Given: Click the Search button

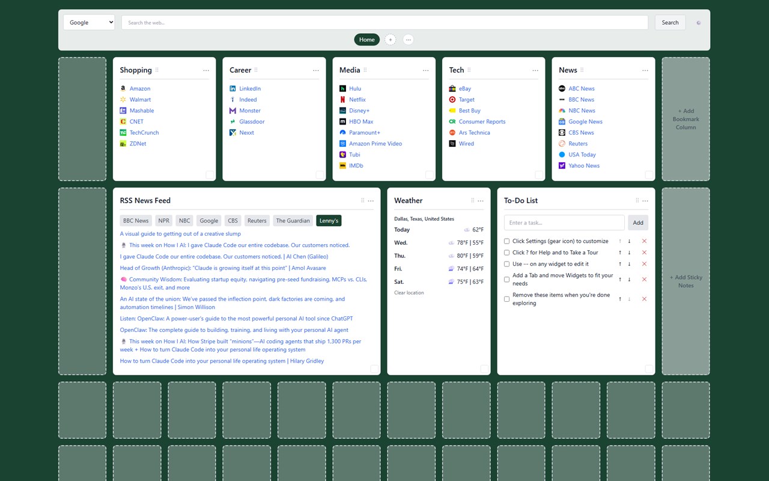Looking at the screenshot, I should pyautogui.click(x=670, y=23).
